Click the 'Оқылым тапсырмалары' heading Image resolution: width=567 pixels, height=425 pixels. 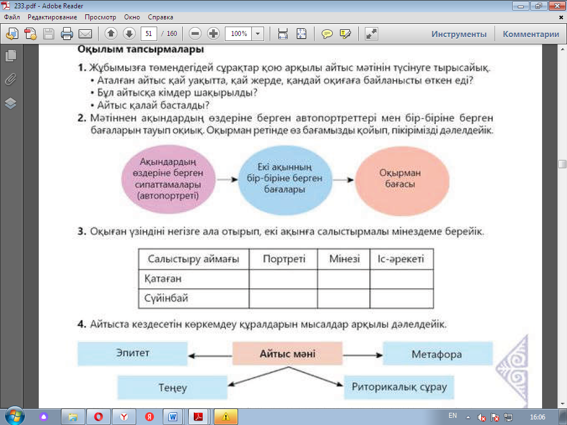tap(141, 49)
